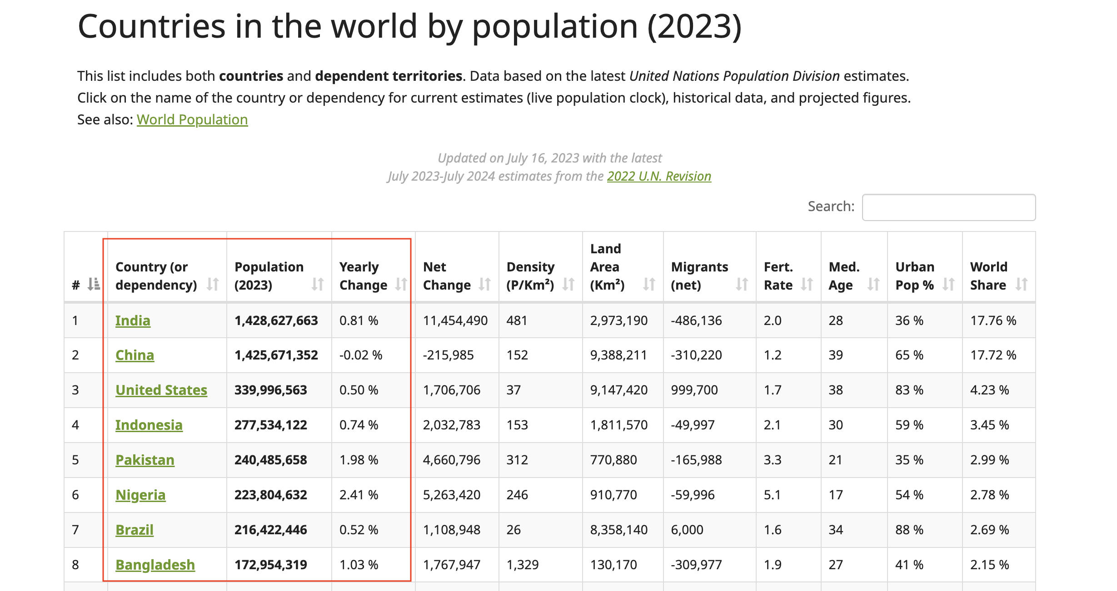Click sort arrows in Yearly Change header
The width and height of the screenshot is (1117, 591).
401,284
